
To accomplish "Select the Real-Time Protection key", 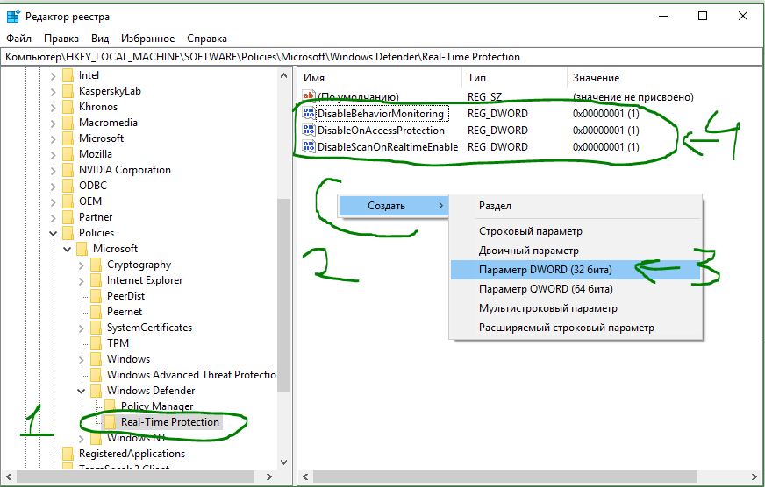I will point(170,422).
